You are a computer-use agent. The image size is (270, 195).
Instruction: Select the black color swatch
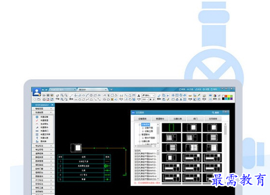(x=223, y=99)
